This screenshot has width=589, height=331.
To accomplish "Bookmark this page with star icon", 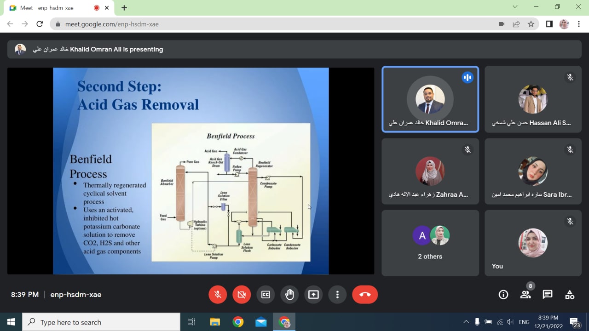I will click(x=531, y=24).
